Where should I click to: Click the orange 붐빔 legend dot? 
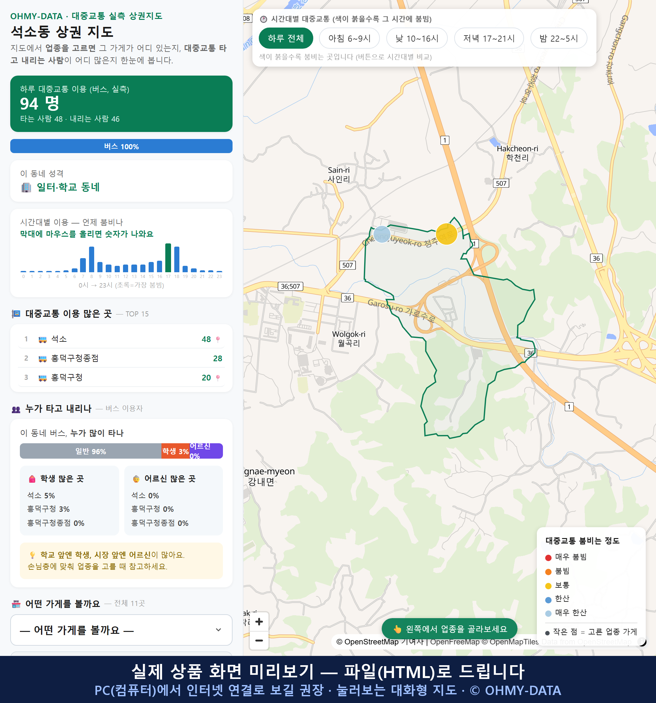click(x=548, y=572)
